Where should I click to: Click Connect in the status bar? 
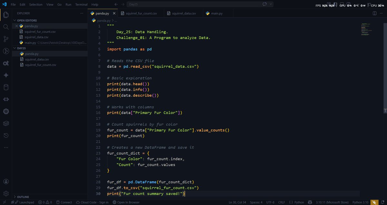coord(64,202)
